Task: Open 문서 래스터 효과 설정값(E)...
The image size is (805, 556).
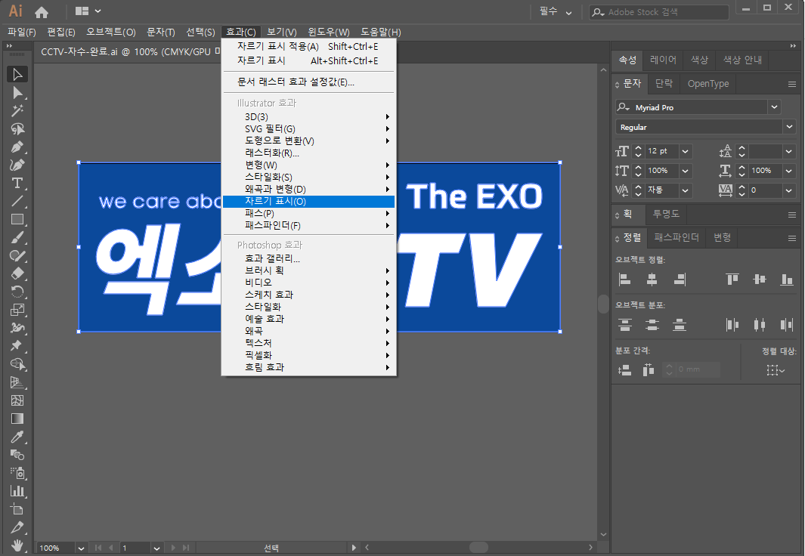Action: tap(309, 82)
